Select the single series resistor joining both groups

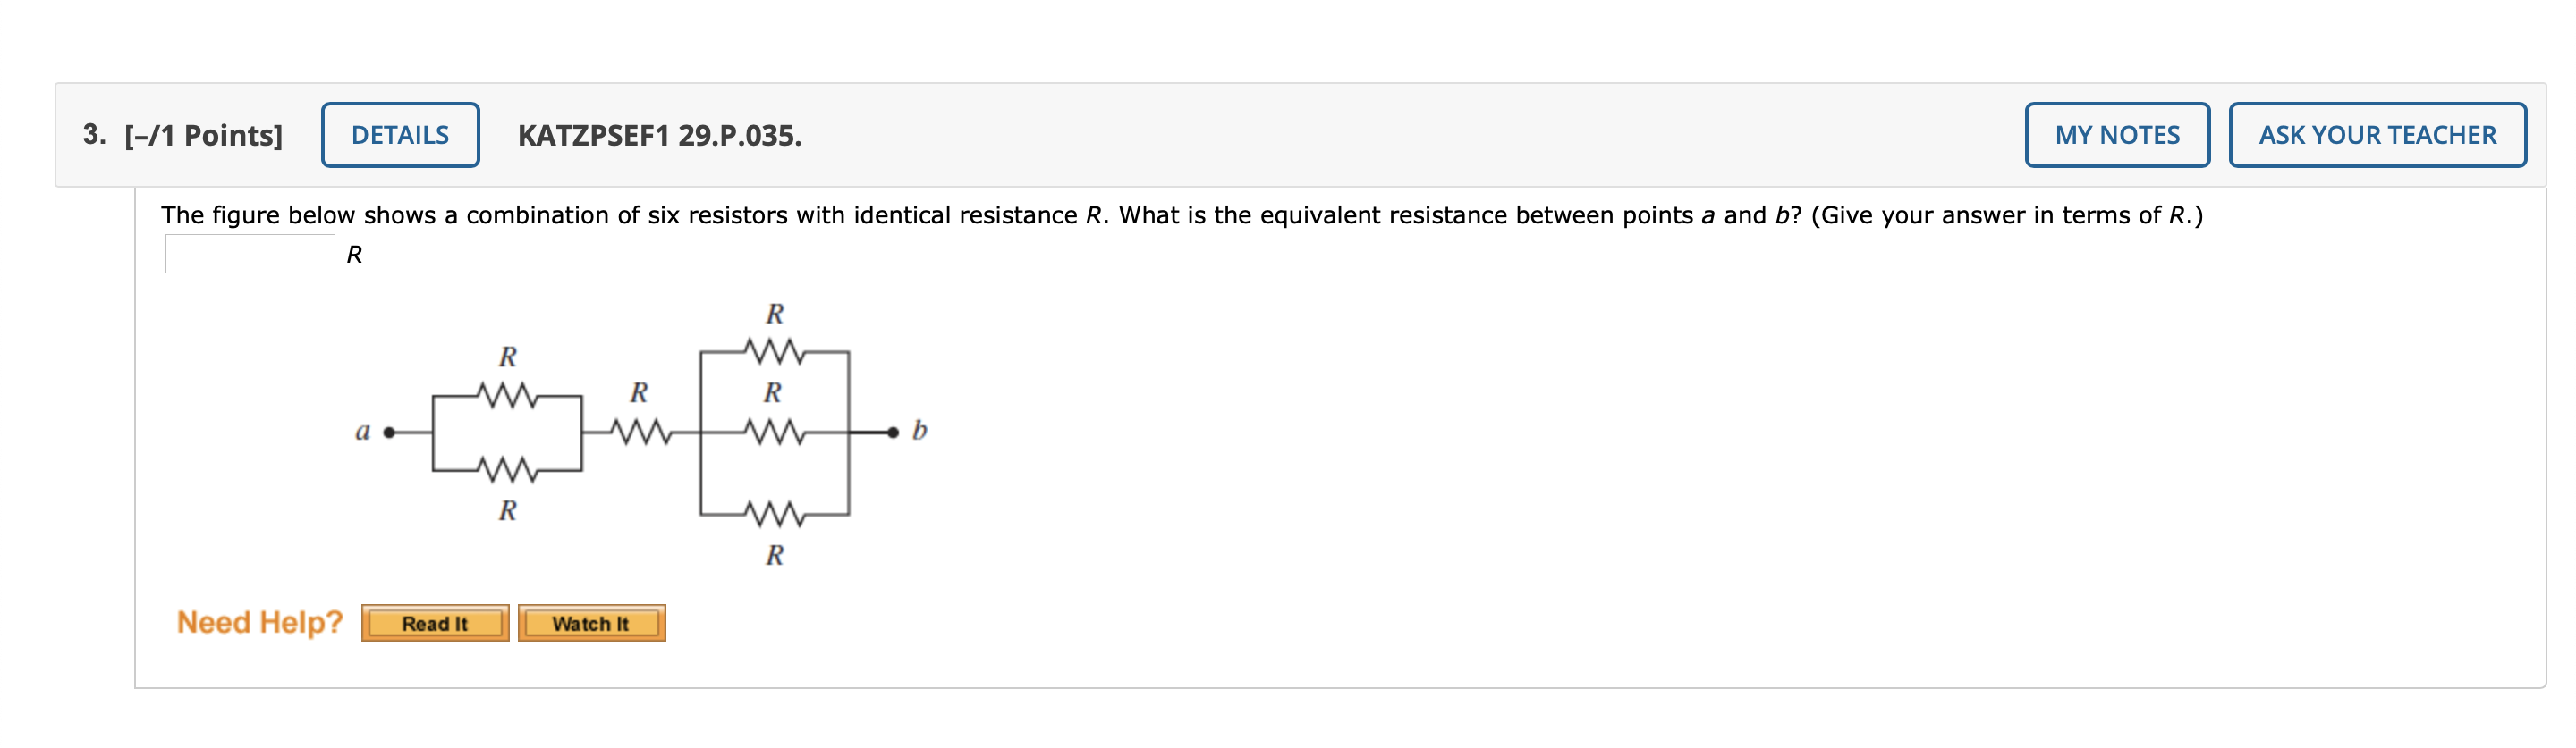click(x=640, y=433)
